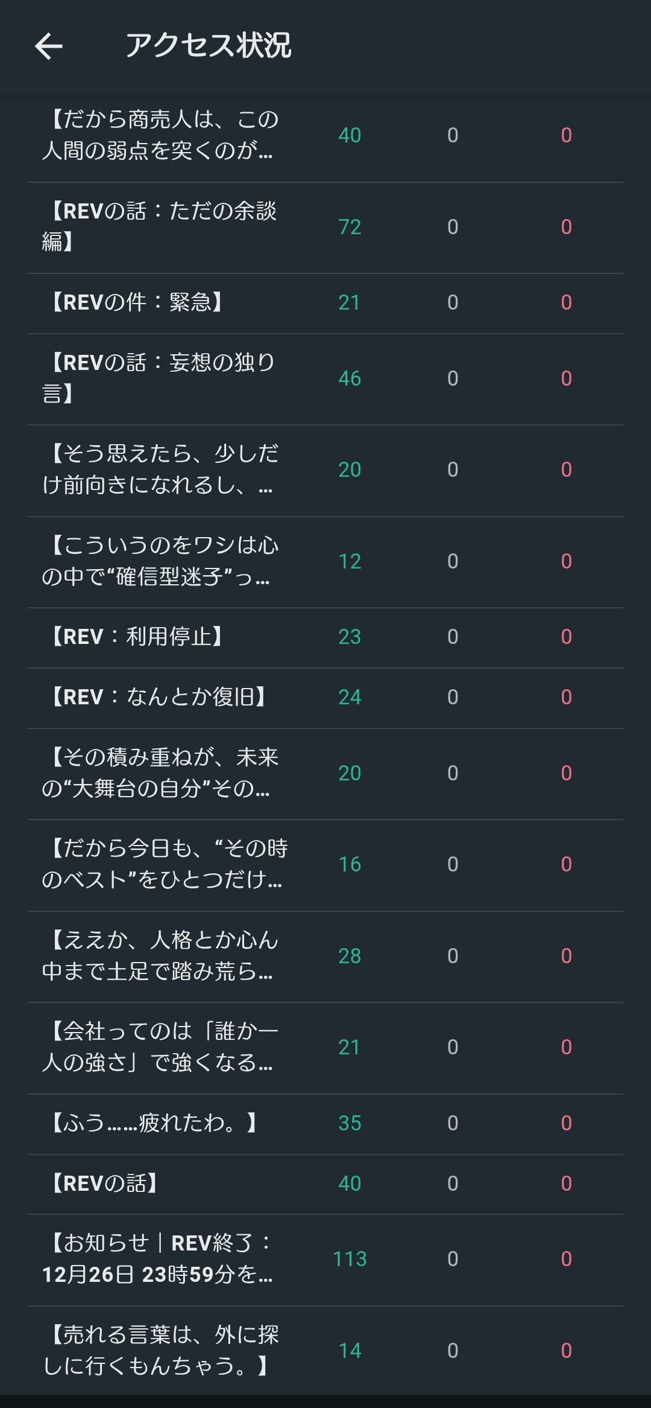Open 【だから商売人は、この人間の弱点 entry
The height and width of the screenshot is (1408, 651).
tap(159, 135)
